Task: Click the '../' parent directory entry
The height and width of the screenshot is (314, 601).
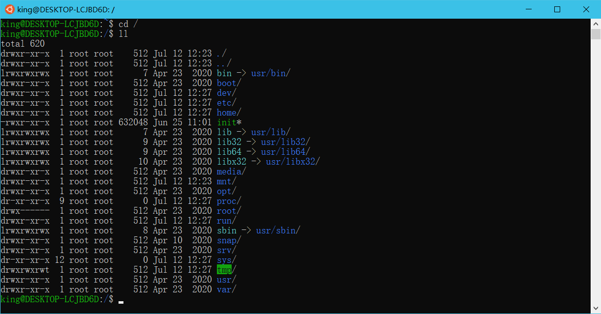Action: point(224,63)
